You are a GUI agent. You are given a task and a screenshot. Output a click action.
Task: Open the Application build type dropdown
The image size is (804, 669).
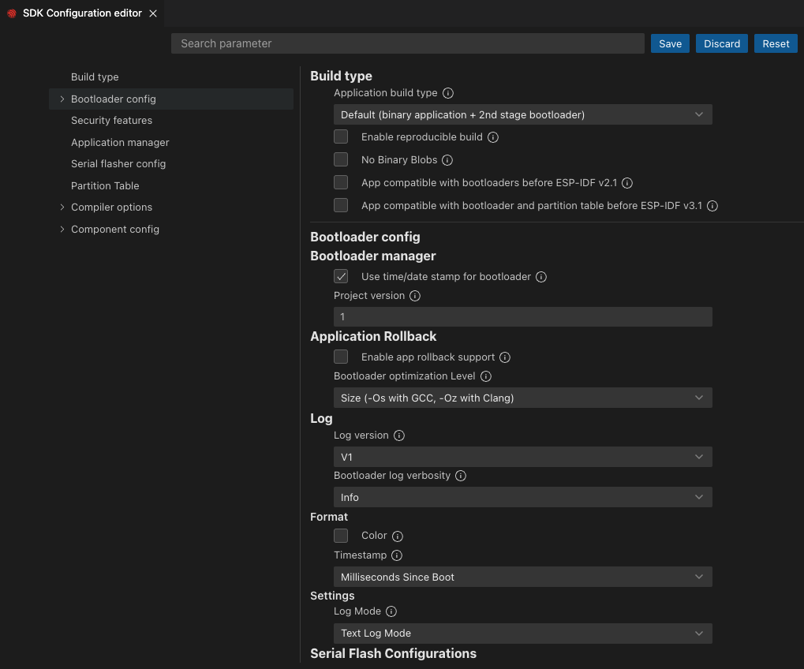coord(522,115)
